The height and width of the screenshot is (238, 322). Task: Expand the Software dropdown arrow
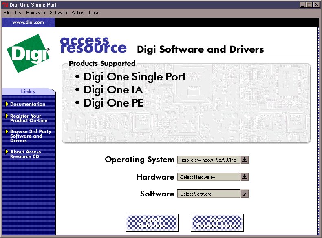244,194
